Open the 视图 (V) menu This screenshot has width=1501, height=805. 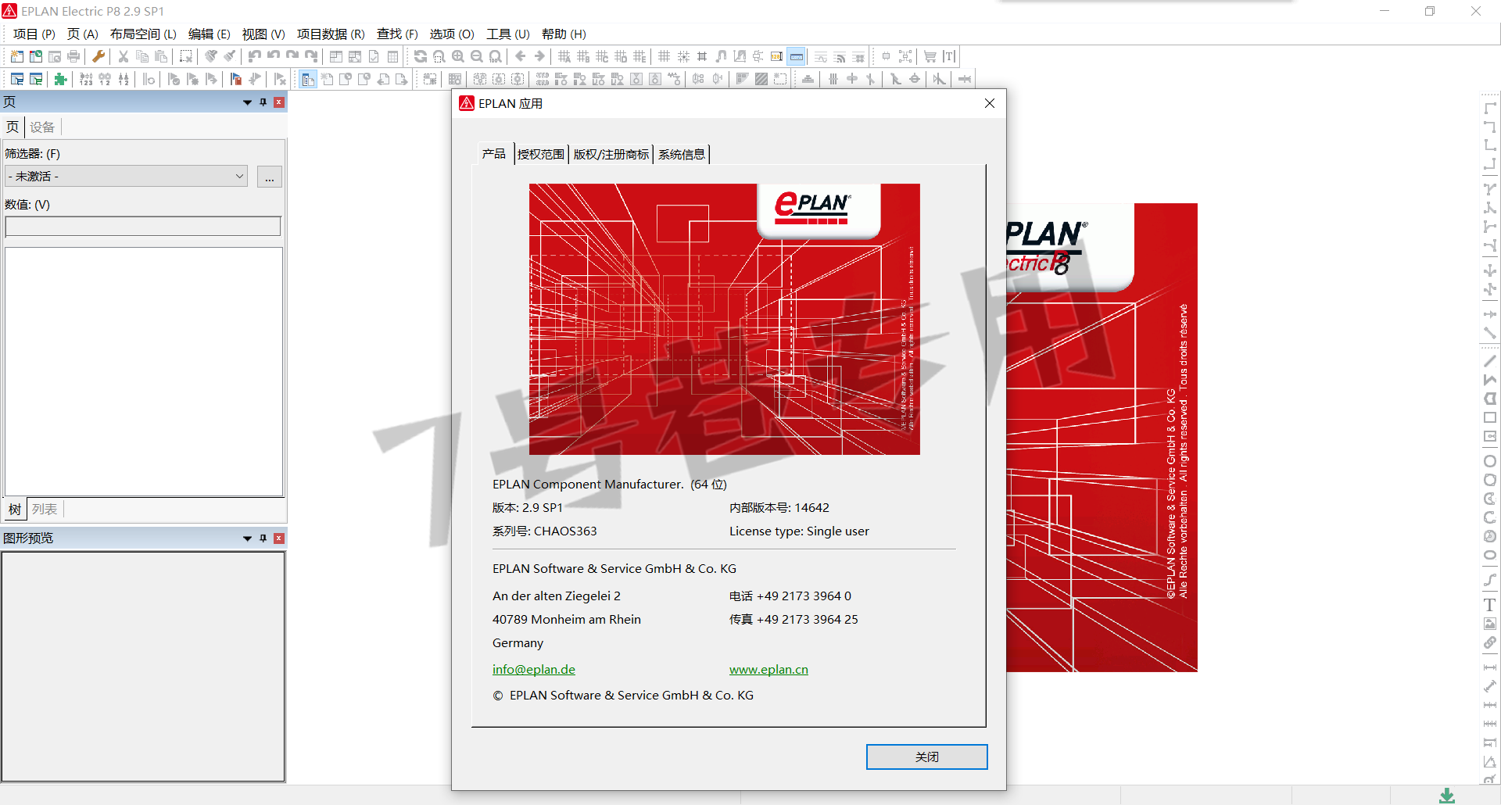point(263,34)
